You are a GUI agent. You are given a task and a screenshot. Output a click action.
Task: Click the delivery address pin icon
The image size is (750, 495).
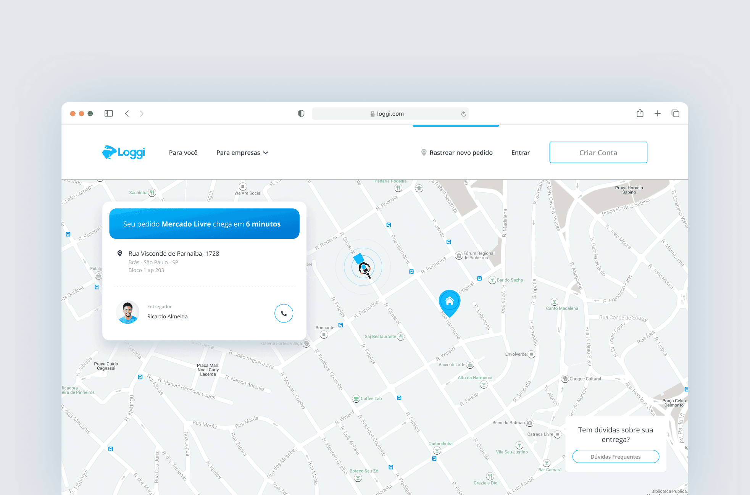point(120,253)
